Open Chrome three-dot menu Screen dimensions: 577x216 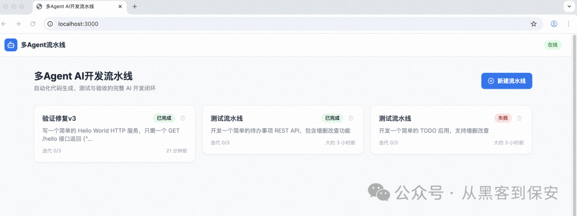coord(568,24)
